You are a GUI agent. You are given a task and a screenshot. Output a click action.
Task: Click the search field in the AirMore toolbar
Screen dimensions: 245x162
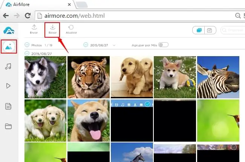233,30
